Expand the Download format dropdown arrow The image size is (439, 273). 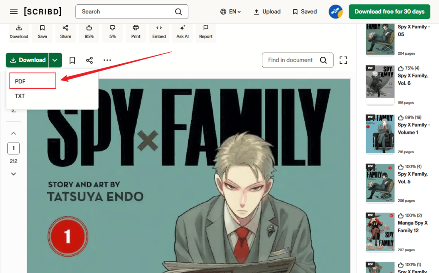click(x=55, y=60)
